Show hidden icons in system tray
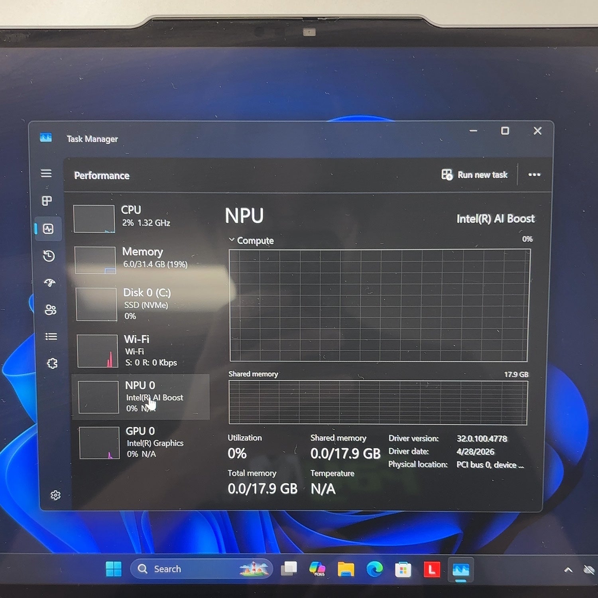 click(x=568, y=570)
